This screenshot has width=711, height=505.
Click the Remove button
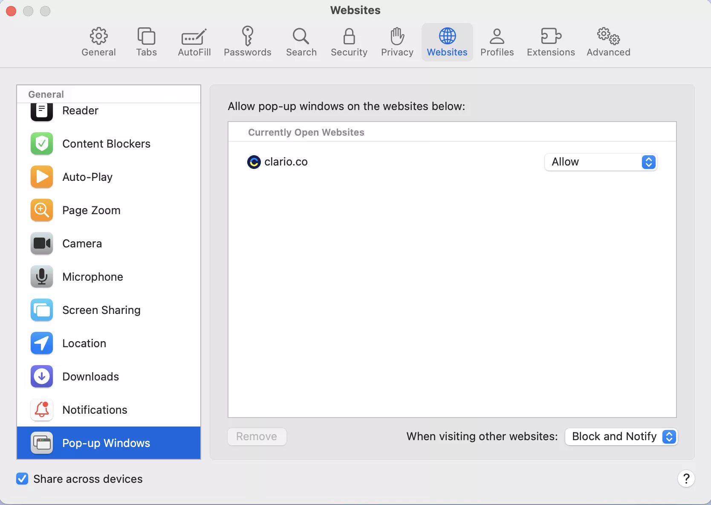[257, 437]
